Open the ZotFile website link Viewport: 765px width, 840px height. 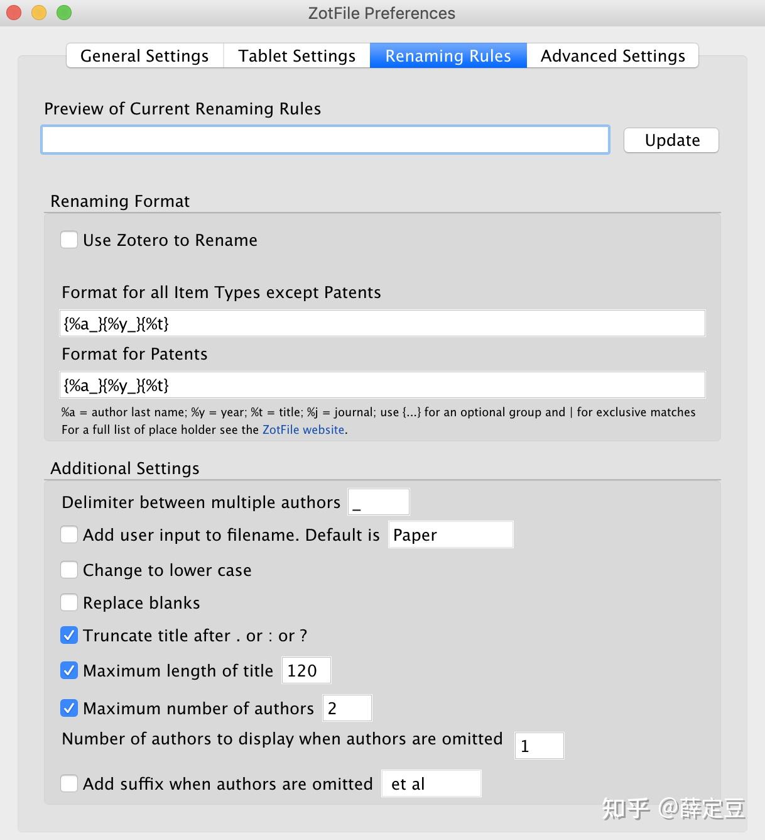click(303, 430)
